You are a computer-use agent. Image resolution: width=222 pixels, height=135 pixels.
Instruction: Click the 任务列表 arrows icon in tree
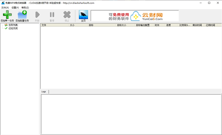point(6,25)
